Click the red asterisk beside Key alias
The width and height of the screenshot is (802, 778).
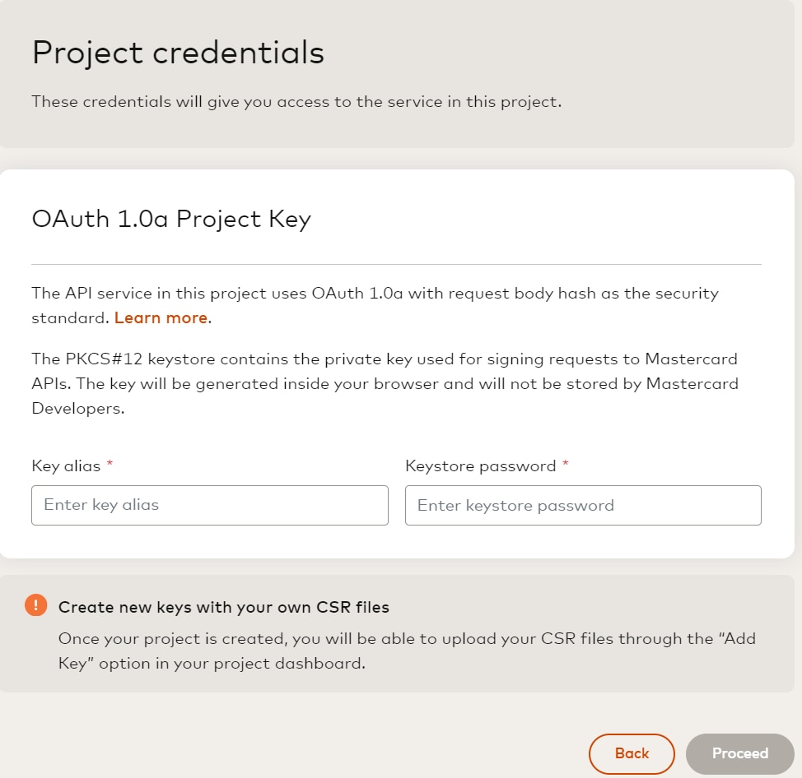[110, 465]
